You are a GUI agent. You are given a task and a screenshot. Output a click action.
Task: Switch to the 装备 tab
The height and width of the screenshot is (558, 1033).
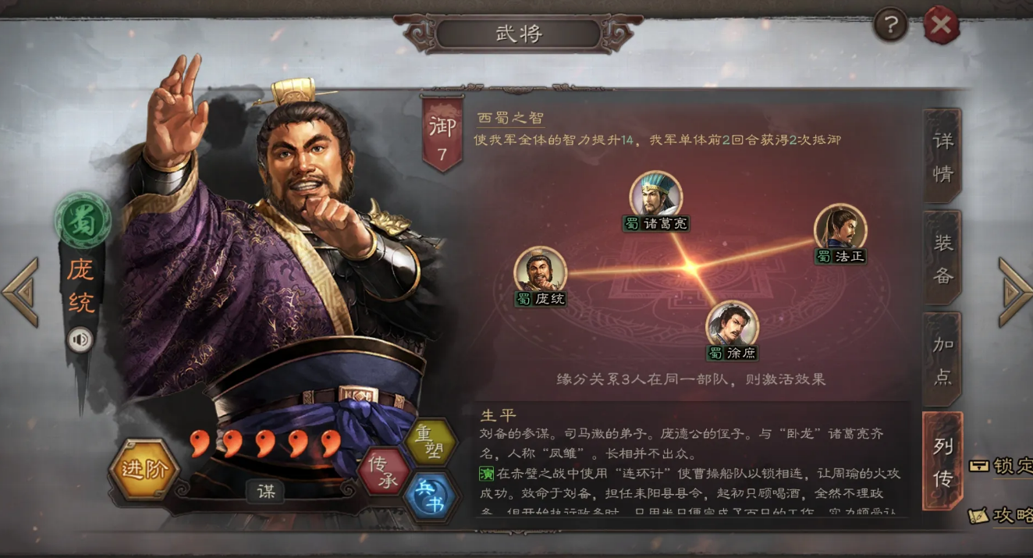pyautogui.click(x=942, y=258)
